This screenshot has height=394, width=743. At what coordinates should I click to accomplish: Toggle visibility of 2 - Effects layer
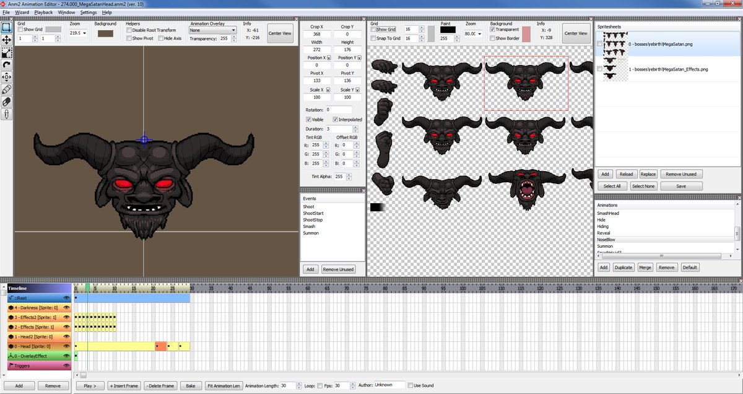click(66, 326)
